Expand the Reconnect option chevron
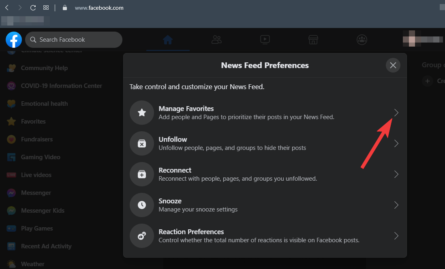 coord(396,174)
